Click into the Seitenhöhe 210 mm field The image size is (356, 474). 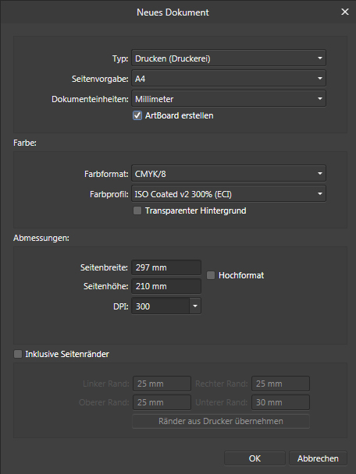166,286
